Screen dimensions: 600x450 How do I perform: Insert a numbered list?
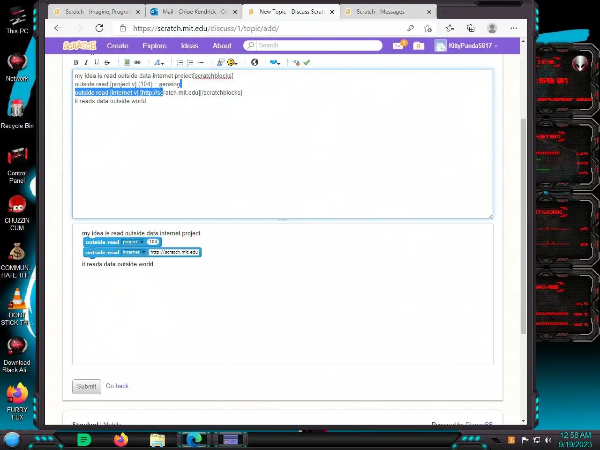point(190,62)
